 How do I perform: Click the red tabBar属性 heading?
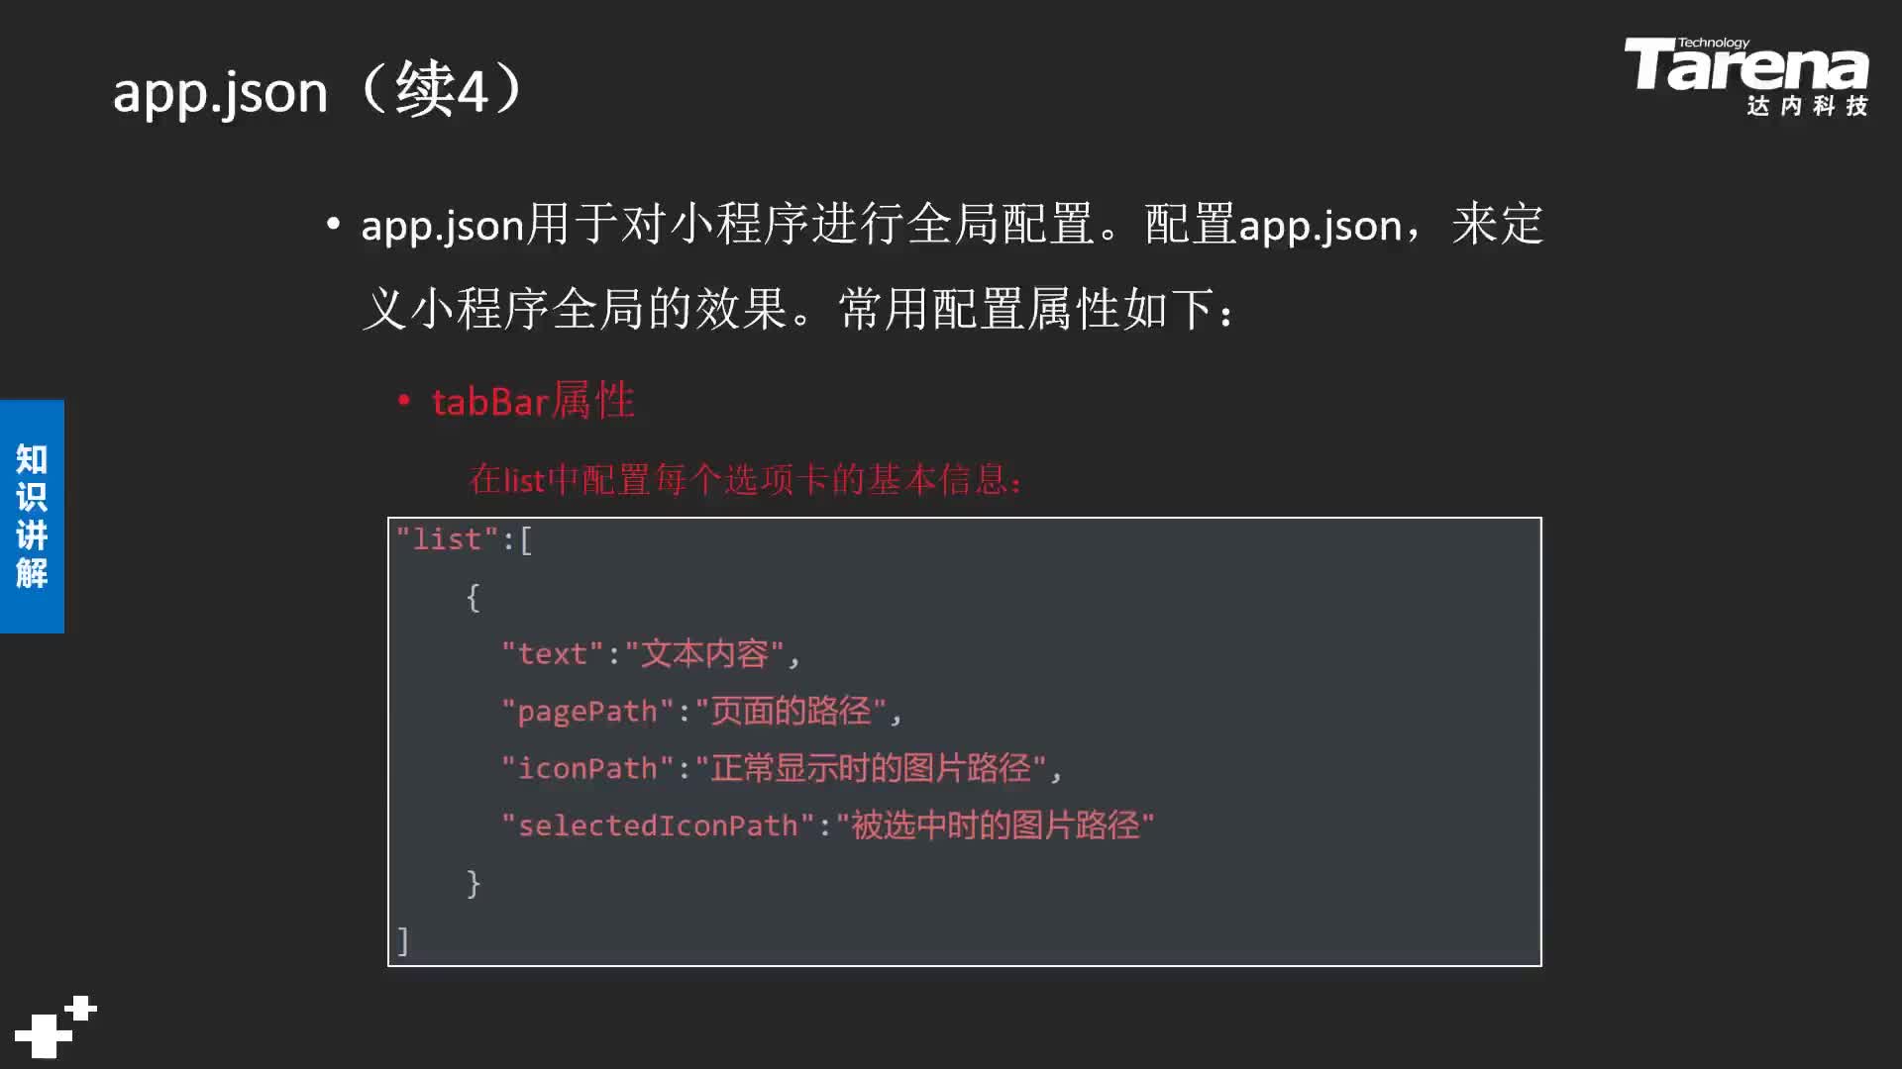(x=533, y=401)
